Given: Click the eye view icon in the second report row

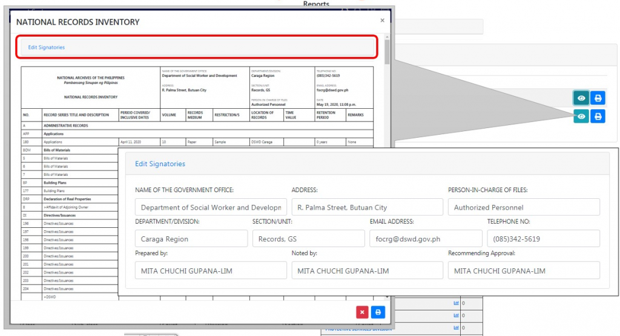Looking at the screenshot, I should pos(581,117).
